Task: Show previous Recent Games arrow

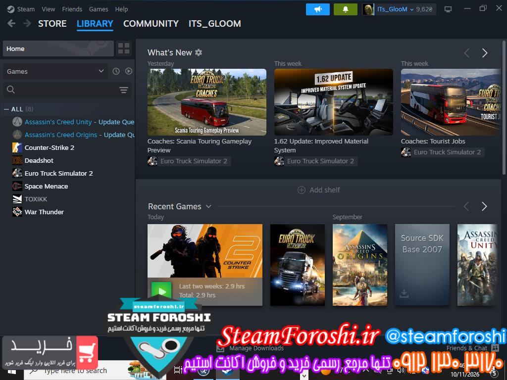Action: pyautogui.click(x=466, y=206)
